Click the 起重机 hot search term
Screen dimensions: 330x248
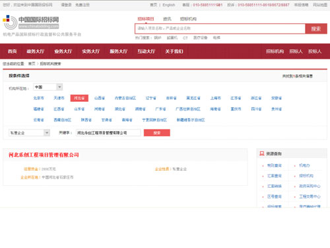click(x=172, y=38)
